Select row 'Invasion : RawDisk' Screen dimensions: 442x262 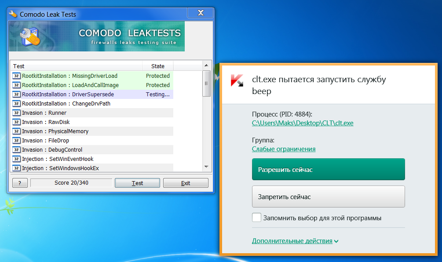(x=93, y=122)
